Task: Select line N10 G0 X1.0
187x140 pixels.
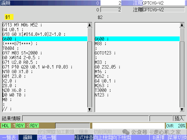Action: (x=45, y=71)
